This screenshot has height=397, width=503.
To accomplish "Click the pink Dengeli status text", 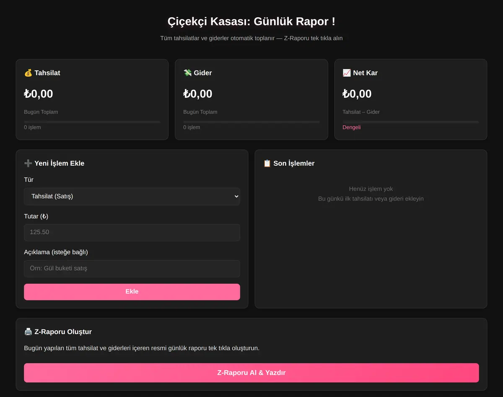I will click(351, 127).
